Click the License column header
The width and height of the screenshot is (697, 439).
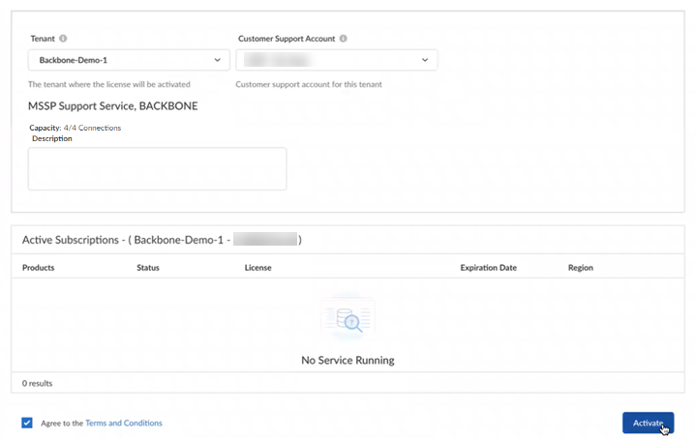[258, 268]
